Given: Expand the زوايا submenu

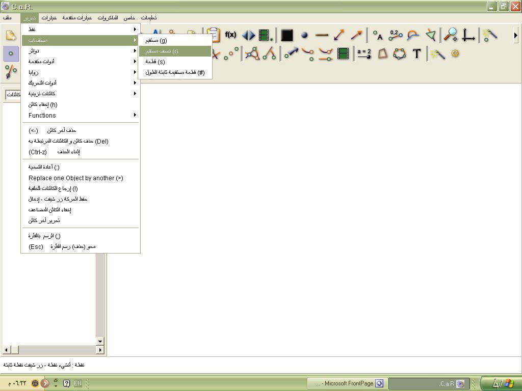Looking at the screenshot, I should click(80, 72).
